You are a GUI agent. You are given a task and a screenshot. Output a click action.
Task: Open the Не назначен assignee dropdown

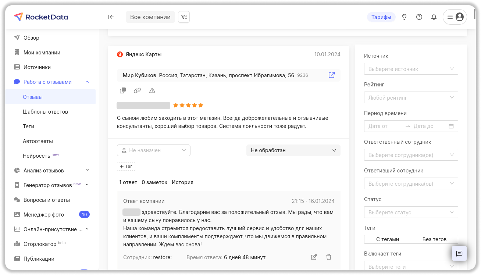tap(154, 150)
